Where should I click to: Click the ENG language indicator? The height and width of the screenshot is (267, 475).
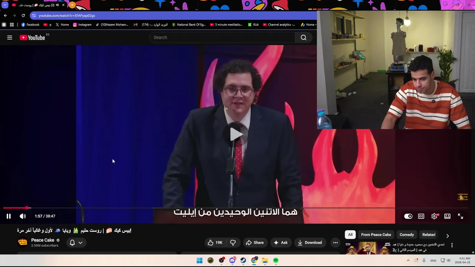pyautogui.click(x=433, y=261)
